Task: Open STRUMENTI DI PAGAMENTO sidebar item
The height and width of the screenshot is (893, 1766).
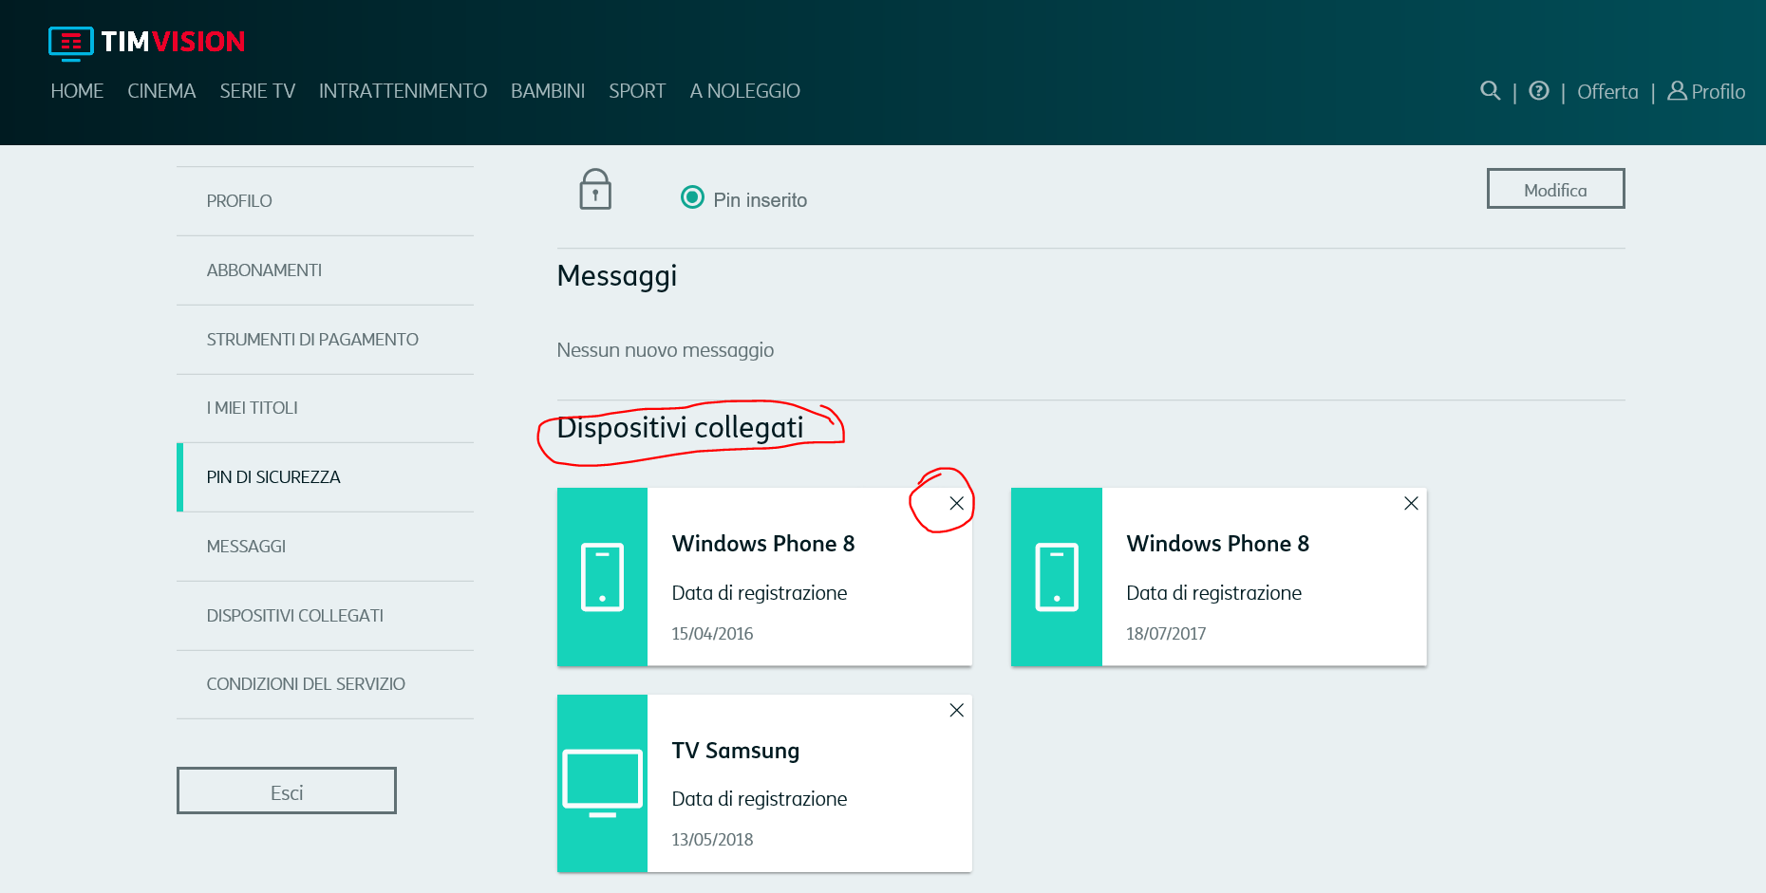Action: click(312, 340)
